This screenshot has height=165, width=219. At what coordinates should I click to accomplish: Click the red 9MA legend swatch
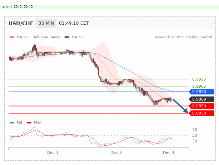pos(29,123)
